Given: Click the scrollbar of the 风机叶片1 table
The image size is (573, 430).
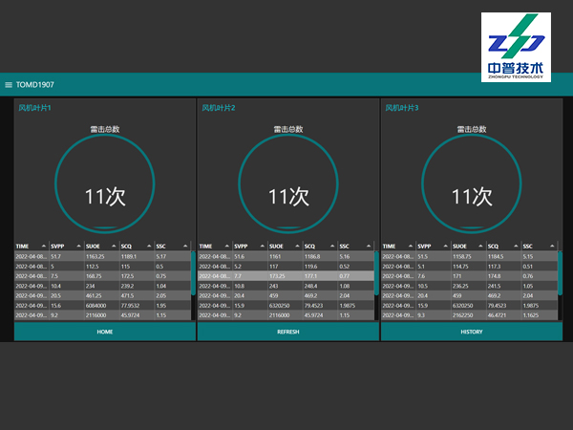Looking at the screenshot, I should 193,266.
